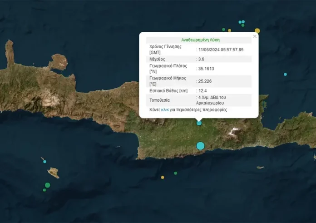Select the cyan marker under the popup pointer
316x223 pixels.
coord(199,123)
